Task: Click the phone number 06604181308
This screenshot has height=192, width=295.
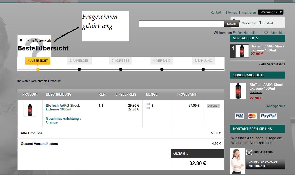Action: coord(263,152)
